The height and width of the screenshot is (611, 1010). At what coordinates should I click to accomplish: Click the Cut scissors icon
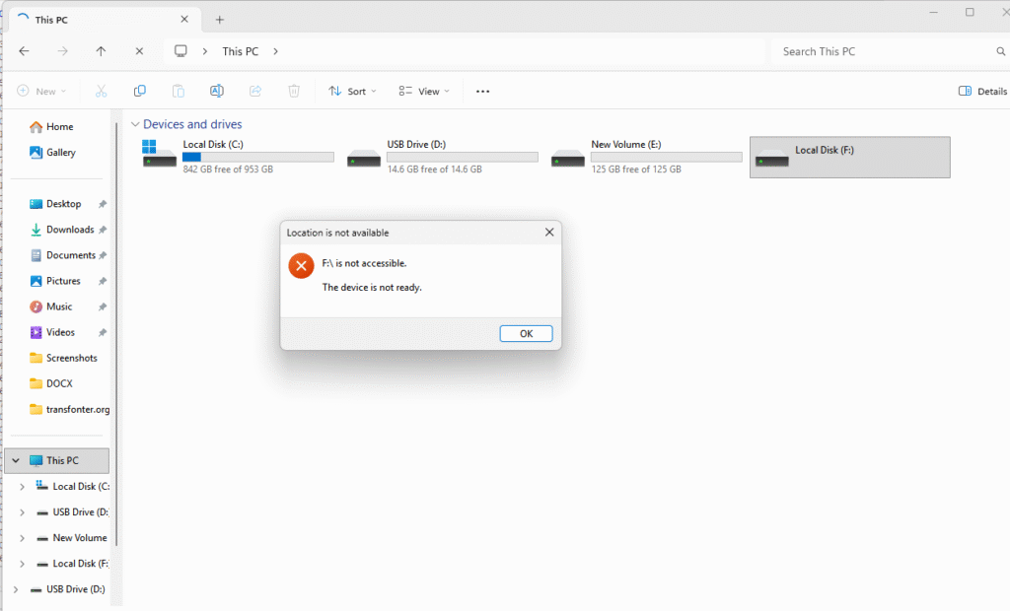(101, 91)
